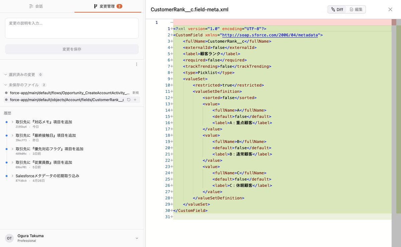Click the trackTrending false line
Image resolution: width=401 pixels, height=247 pixels.
point(227,66)
